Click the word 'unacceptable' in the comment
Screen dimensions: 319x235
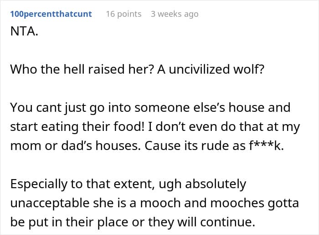[50, 203]
